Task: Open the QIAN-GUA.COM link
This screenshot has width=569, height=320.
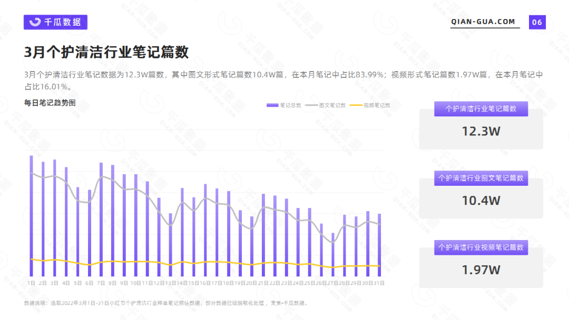Action: point(483,22)
